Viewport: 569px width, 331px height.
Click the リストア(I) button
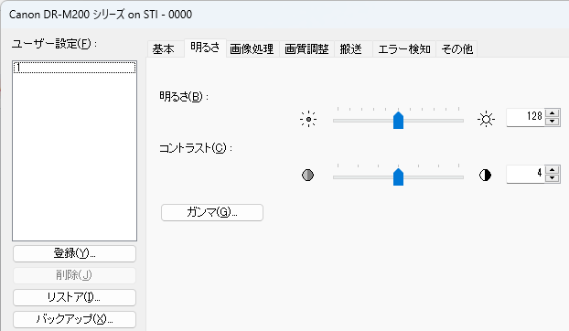coord(74,297)
